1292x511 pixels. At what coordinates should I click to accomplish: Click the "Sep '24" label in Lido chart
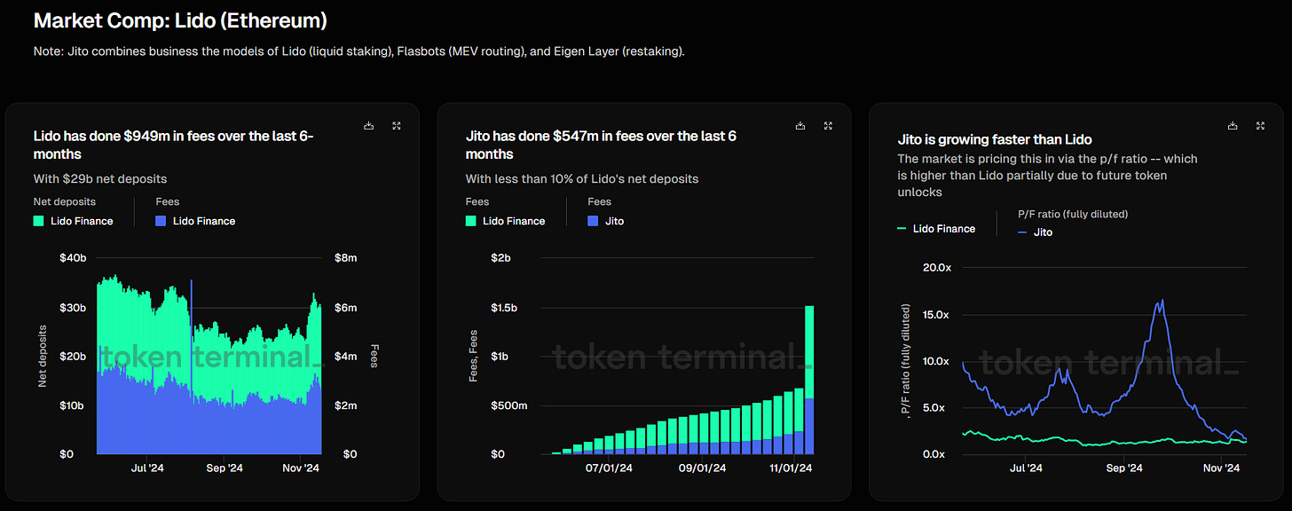pyautogui.click(x=224, y=468)
